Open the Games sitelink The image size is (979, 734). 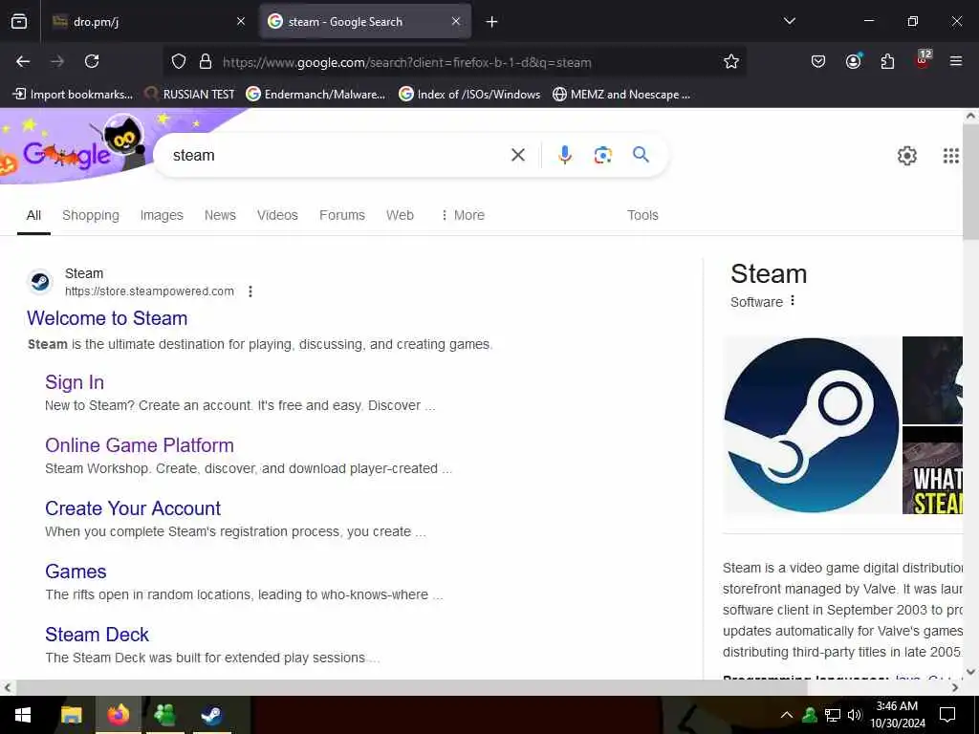[76, 572]
